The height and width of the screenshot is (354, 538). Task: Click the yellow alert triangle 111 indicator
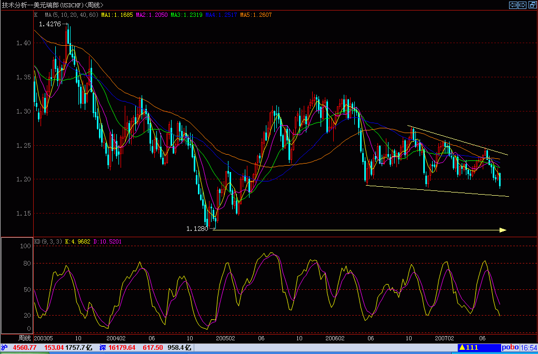pos(469,348)
